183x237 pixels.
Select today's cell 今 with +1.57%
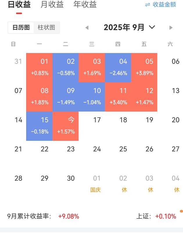coord(65,126)
